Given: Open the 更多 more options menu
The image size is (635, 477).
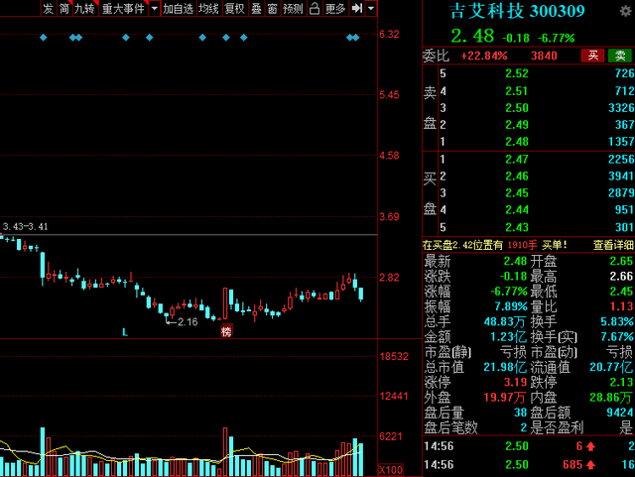Looking at the screenshot, I should point(335,8).
